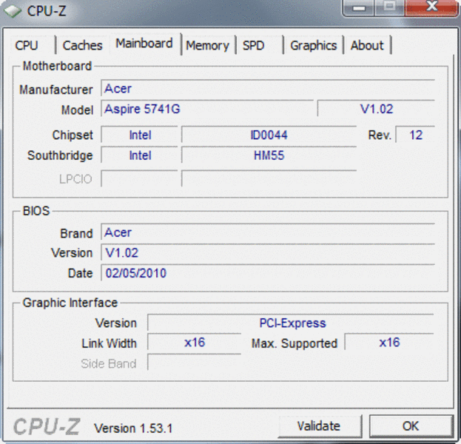This screenshot has width=461, height=444.
Task: Click the Chipset vendor Intel field
Action: pyautogui.click(x=140, y=135)
